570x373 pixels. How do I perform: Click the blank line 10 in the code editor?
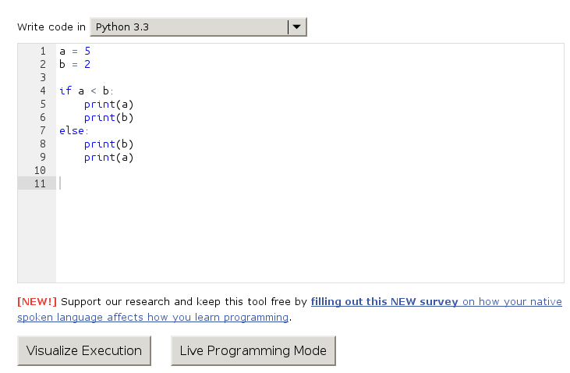[234, 171]
